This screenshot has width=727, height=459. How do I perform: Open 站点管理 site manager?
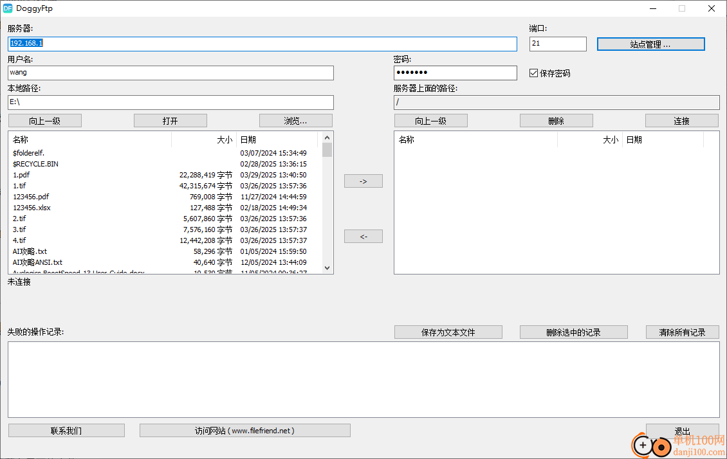(650, 44)
